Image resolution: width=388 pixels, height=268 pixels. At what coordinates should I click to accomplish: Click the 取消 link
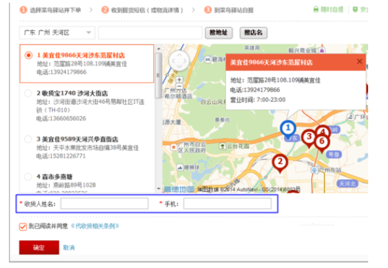click(69, 247)
